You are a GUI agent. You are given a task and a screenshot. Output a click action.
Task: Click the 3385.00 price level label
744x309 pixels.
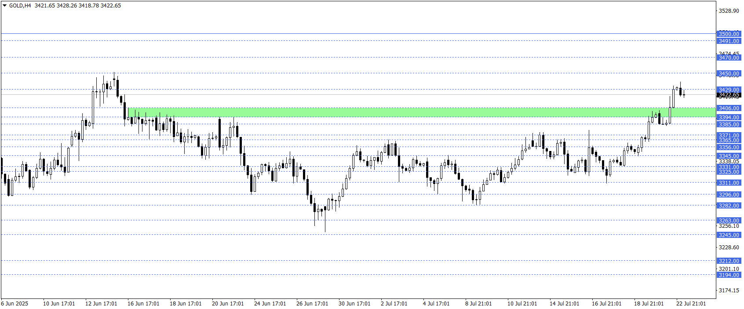(729, 124)
